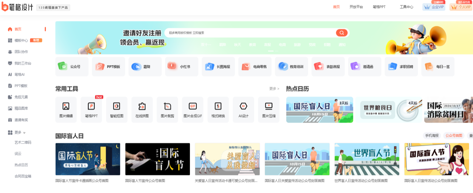Viewport: 473px width, 193px height.
Task: Click 更多 > beside 常用工具
Action: tap(274, 89)
